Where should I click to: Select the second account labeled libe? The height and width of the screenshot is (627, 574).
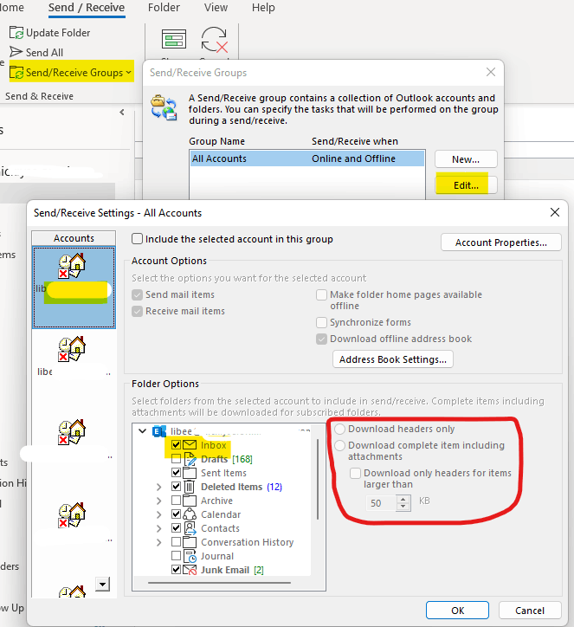72,349
